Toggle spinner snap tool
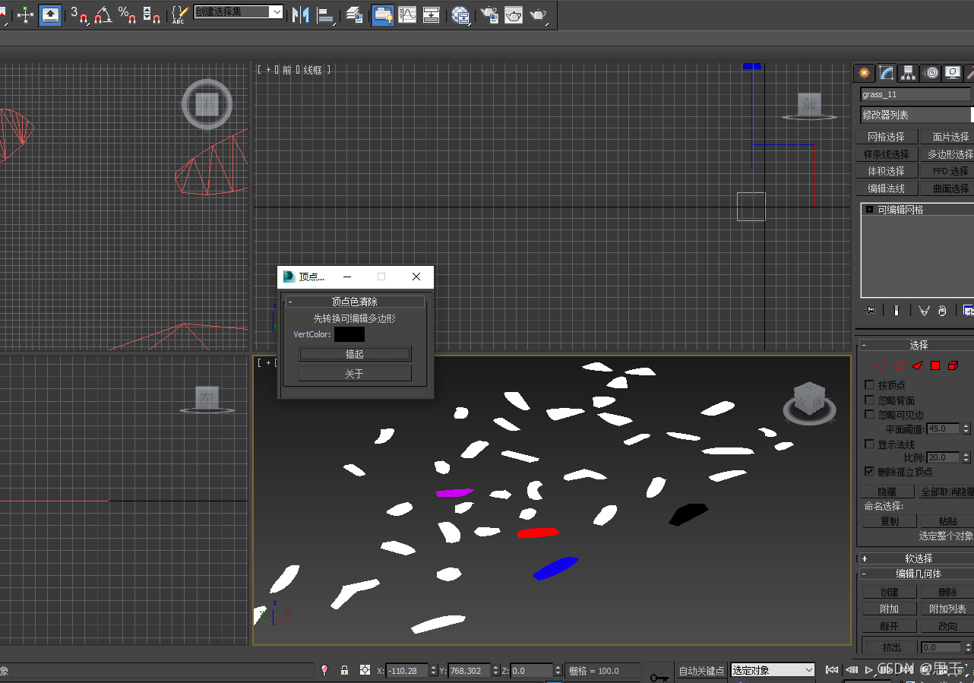 point(152,14)
